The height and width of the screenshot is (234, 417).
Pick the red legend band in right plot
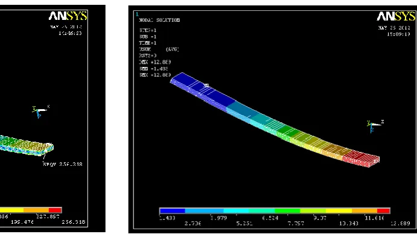click(383, 210)
